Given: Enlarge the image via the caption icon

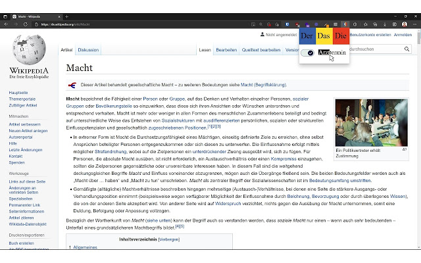Looking at the screenshot, I should point(405,149).
